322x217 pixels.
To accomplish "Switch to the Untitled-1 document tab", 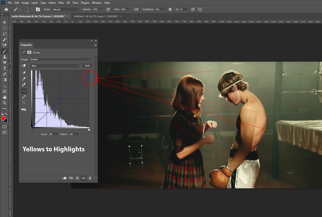I will [x=96, y=16].
